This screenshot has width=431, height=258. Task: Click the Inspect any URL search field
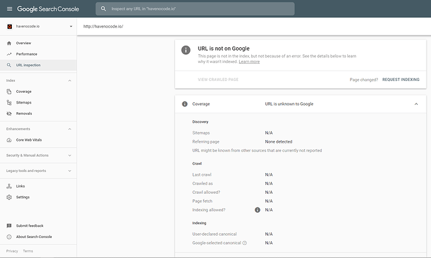195,9
